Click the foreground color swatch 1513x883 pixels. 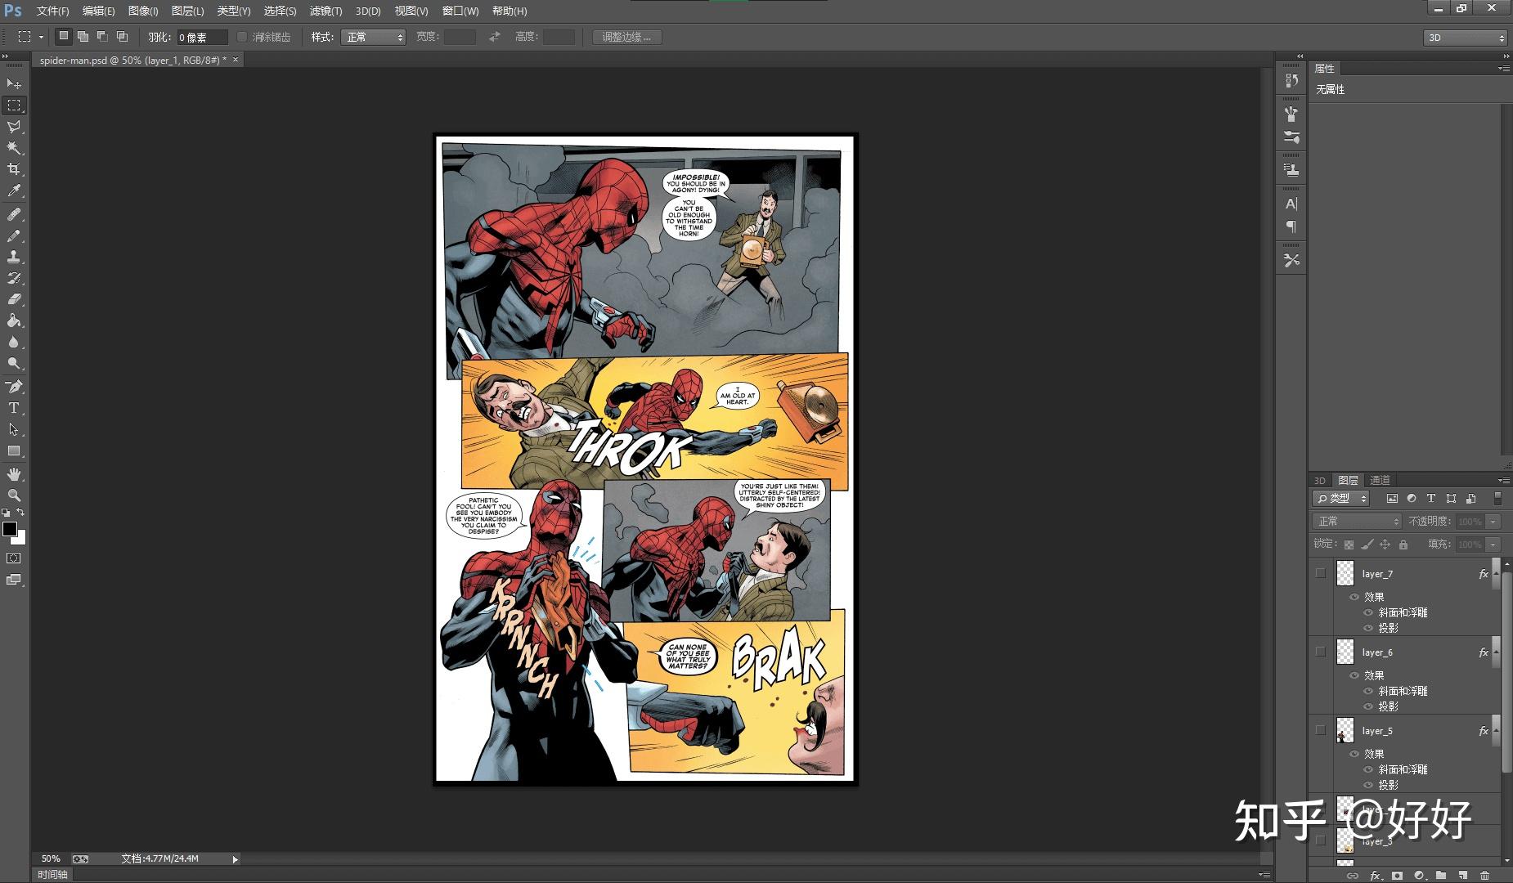[10, 529]
